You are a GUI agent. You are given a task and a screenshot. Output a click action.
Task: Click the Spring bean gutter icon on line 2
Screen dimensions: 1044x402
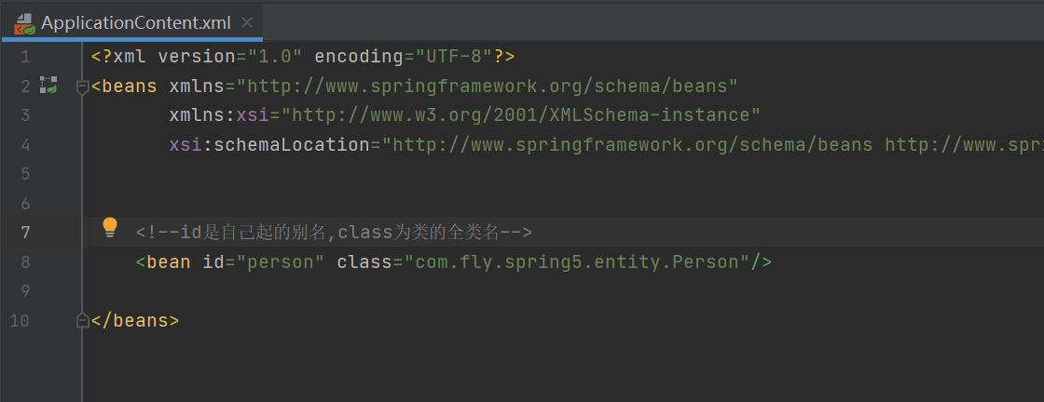[48, 85]
